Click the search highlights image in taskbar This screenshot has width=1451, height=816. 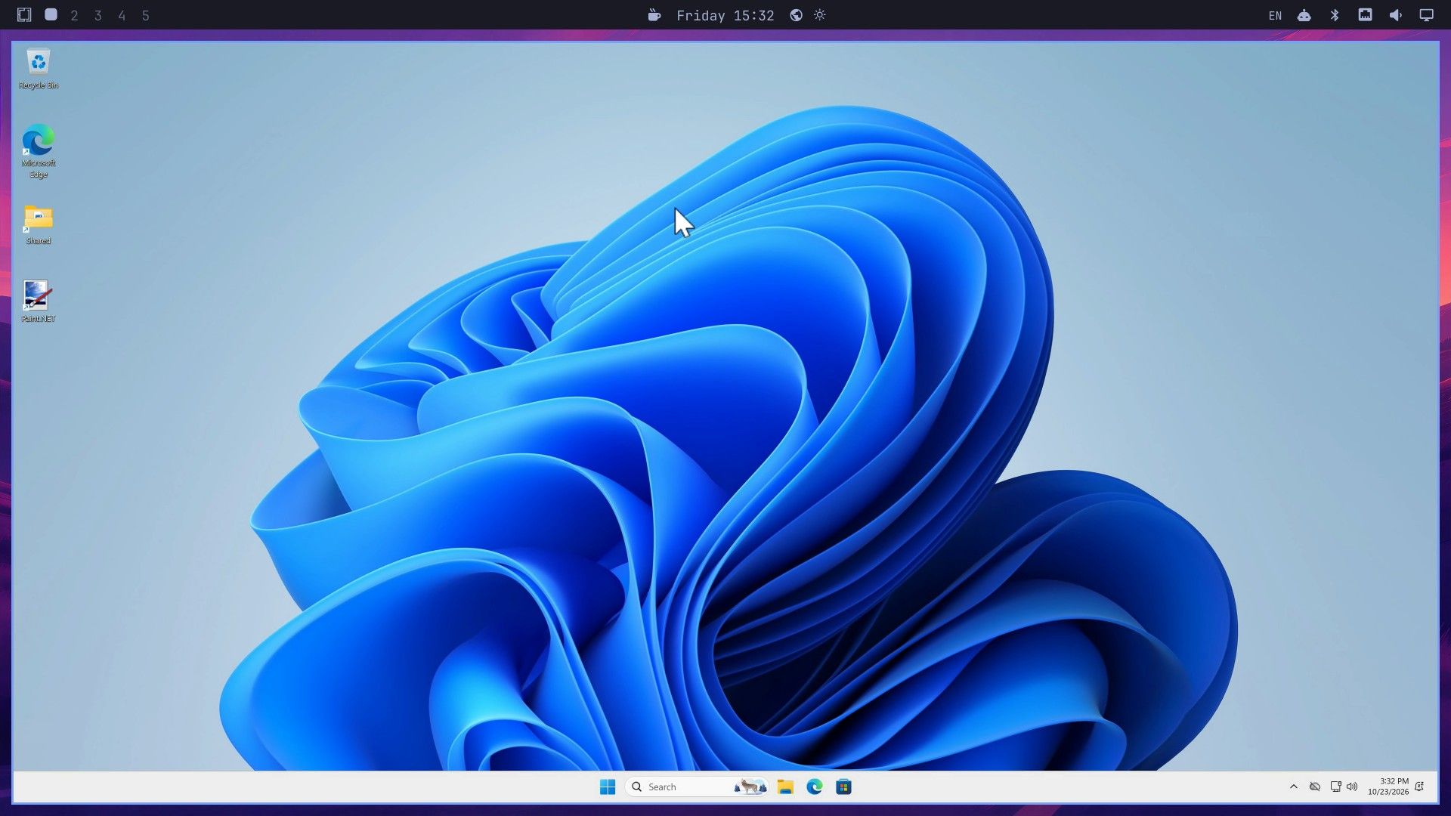tap(750, 787)
